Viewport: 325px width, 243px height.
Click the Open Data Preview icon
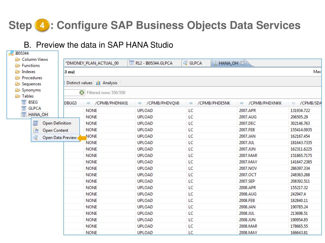pos(36,138)
